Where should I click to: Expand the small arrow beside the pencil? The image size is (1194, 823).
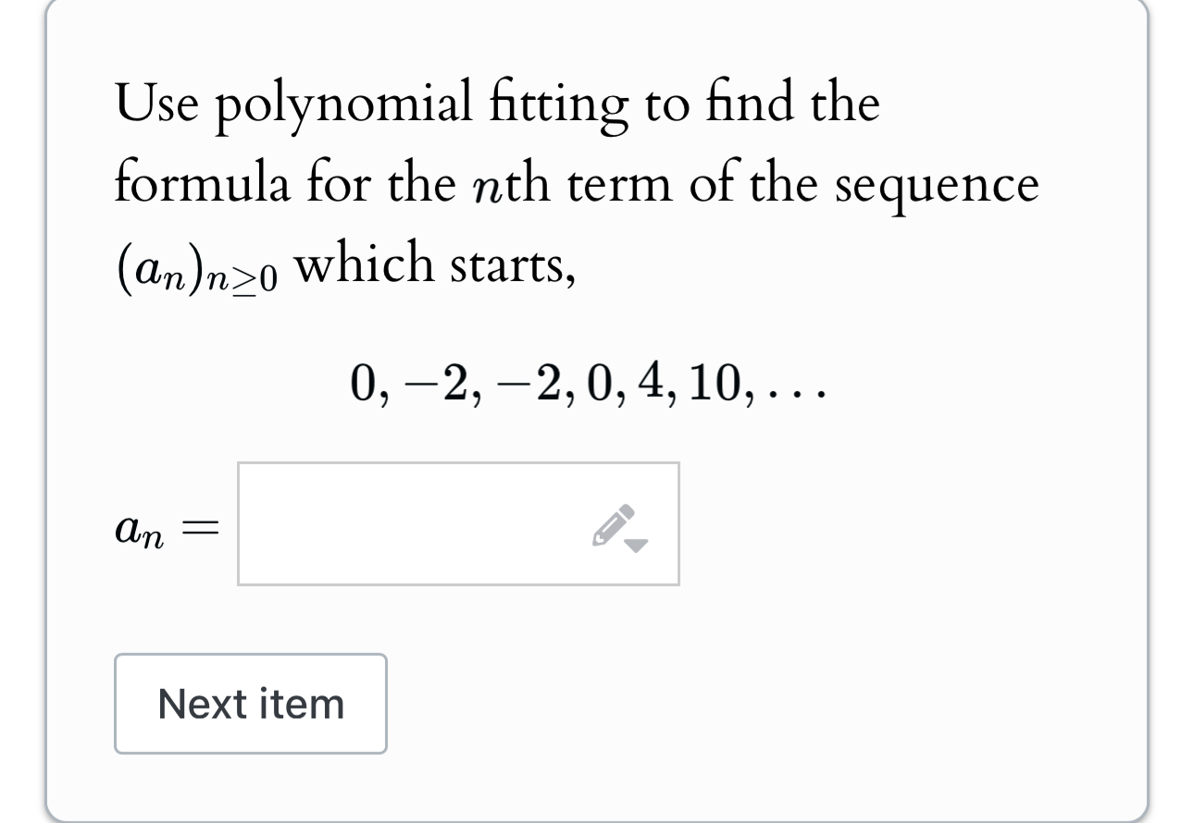tap(637, 547)
